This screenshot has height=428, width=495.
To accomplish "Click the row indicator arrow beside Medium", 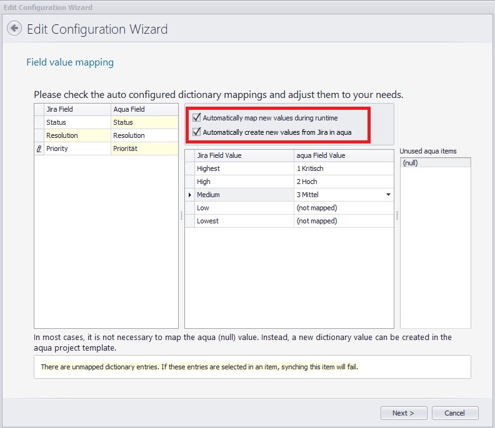I will 190,195.
